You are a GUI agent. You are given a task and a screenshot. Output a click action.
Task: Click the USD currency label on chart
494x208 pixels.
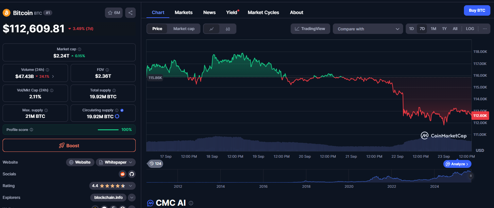click(480, 151)
